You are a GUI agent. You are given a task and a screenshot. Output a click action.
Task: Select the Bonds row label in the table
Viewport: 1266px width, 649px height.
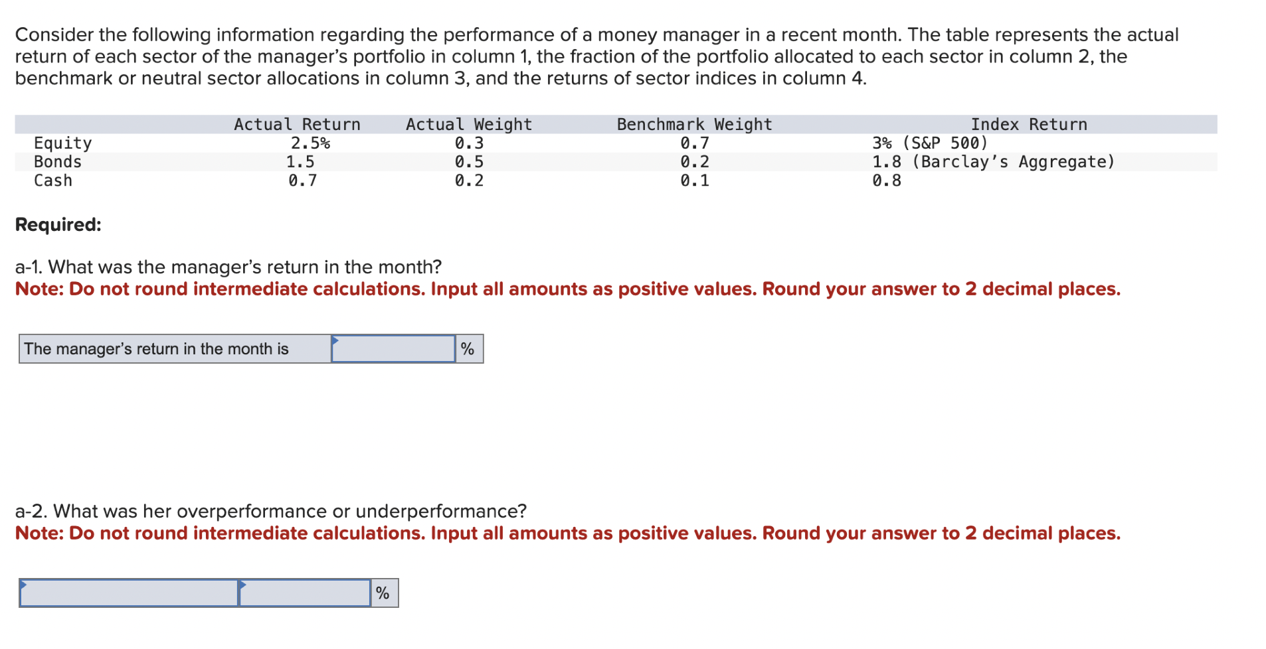58,161
